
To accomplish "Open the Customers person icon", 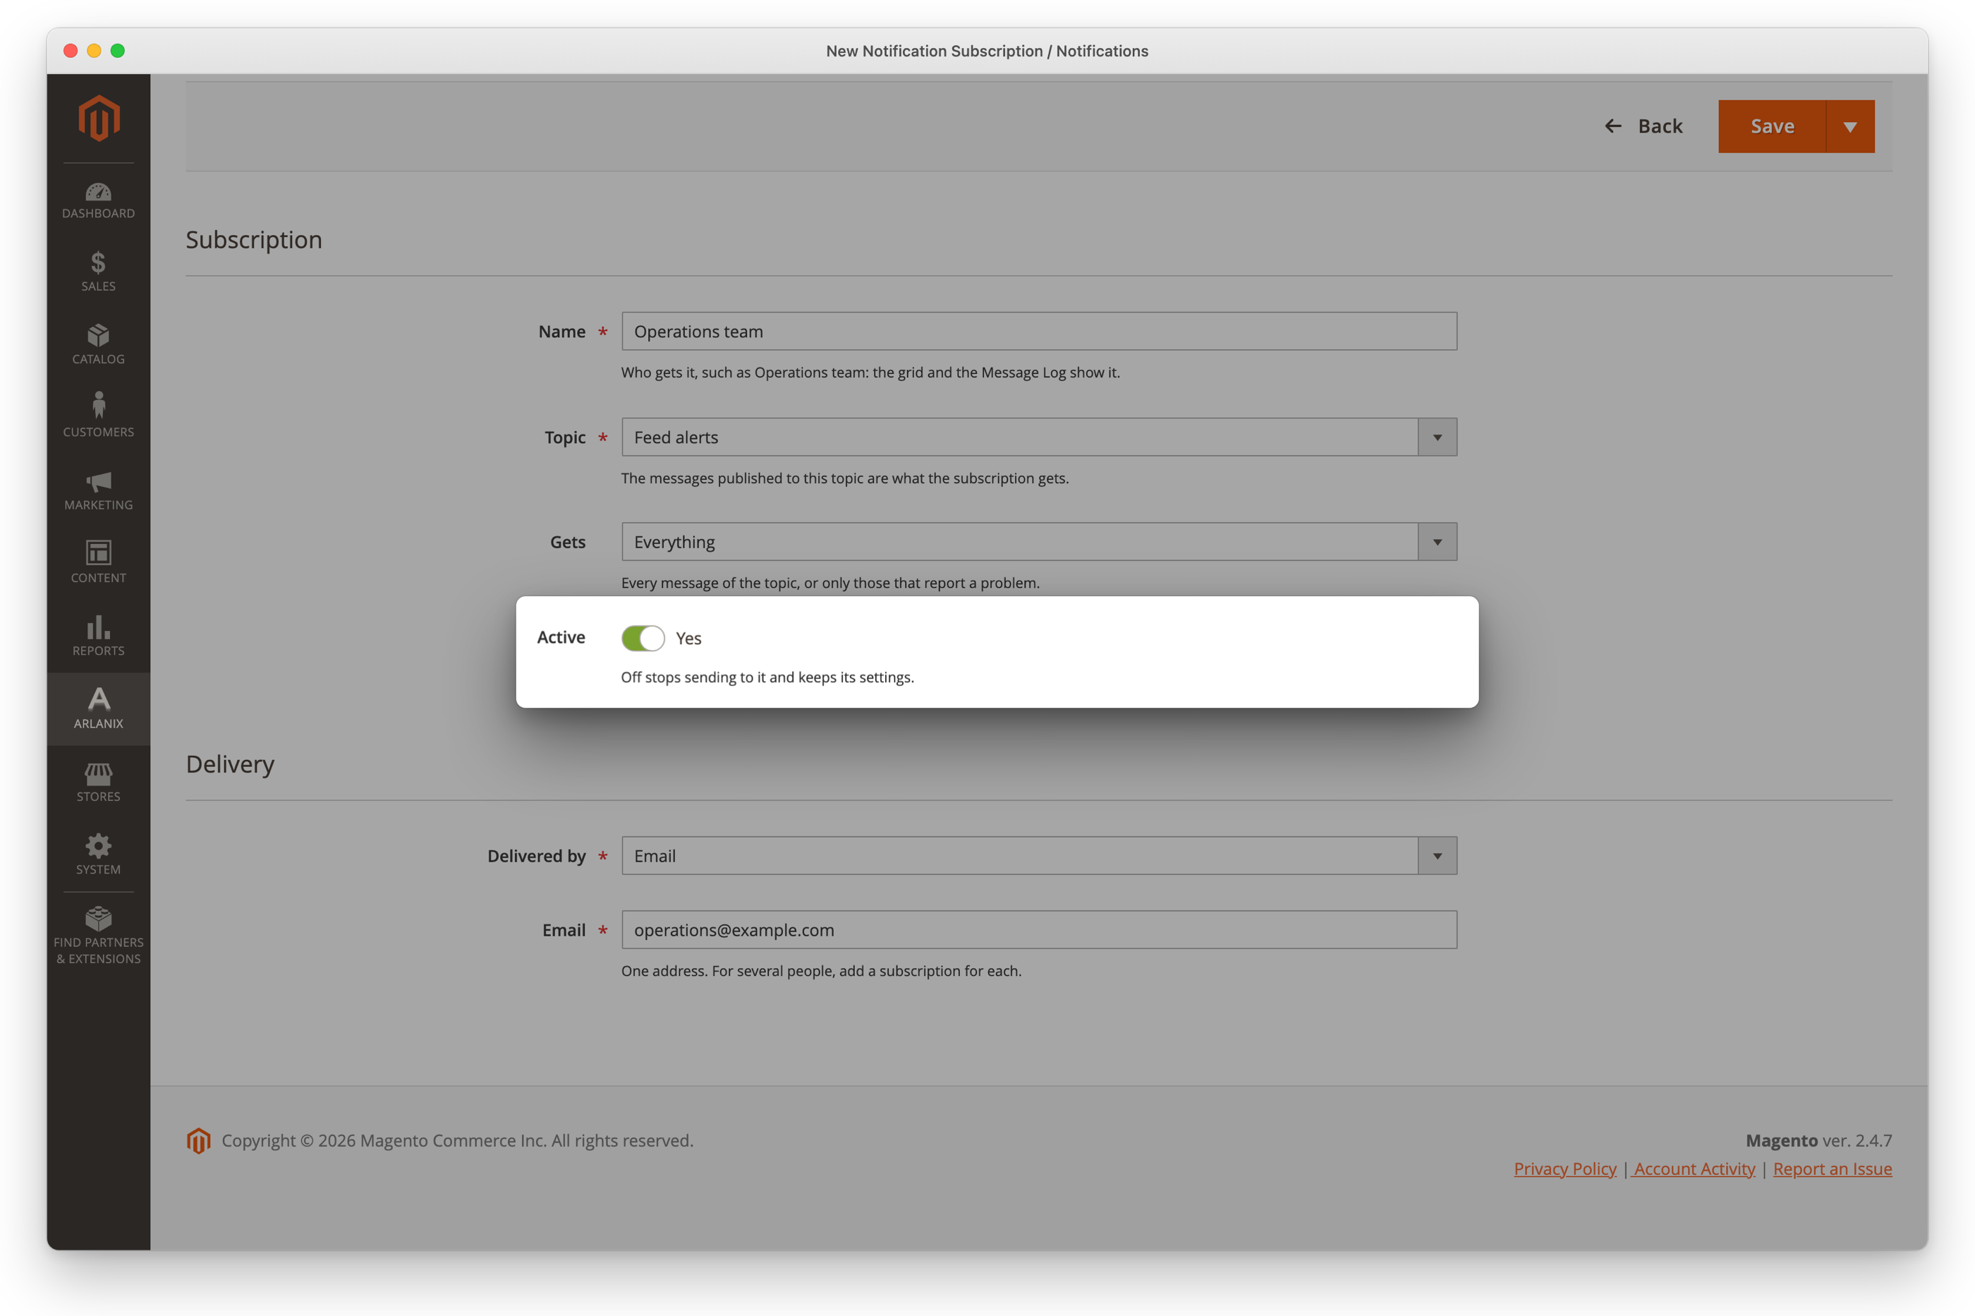I will tap(98, 405).
